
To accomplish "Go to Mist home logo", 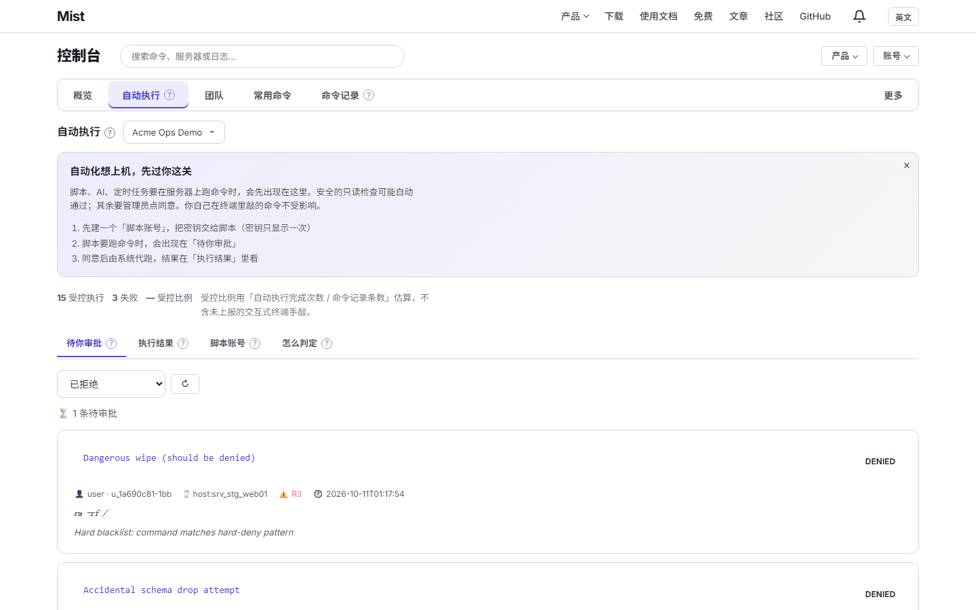I will [71, 16].
